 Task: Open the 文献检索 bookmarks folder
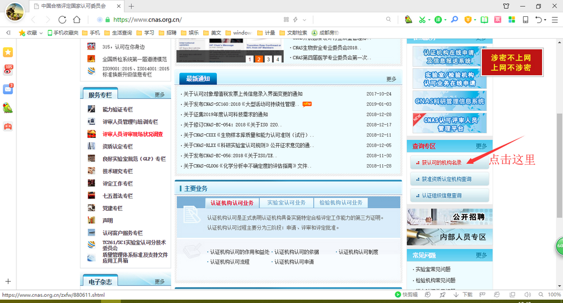pos(293,33)
